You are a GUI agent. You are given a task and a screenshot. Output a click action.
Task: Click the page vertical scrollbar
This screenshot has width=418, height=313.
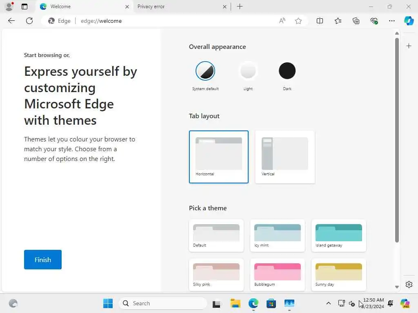pos(397,140)
